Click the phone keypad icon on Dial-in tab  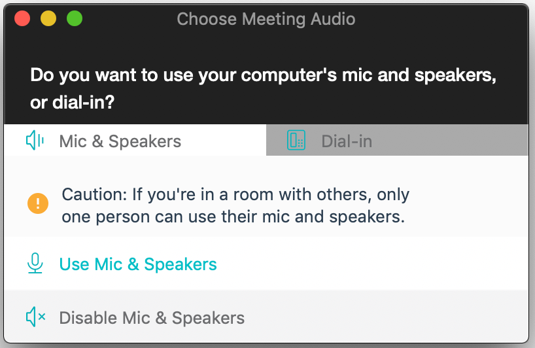click(296, 140)
